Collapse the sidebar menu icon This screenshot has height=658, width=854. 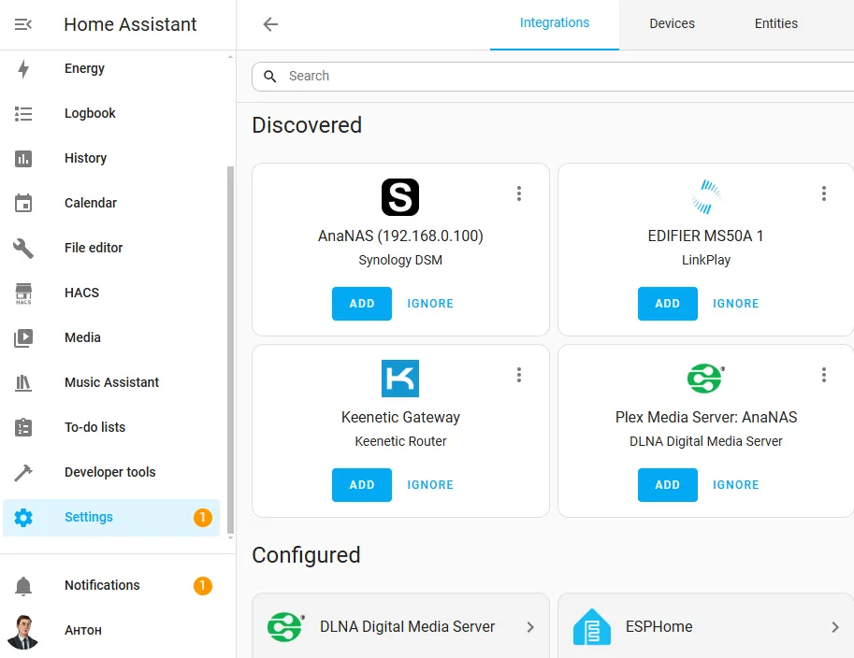click(22, 24)
